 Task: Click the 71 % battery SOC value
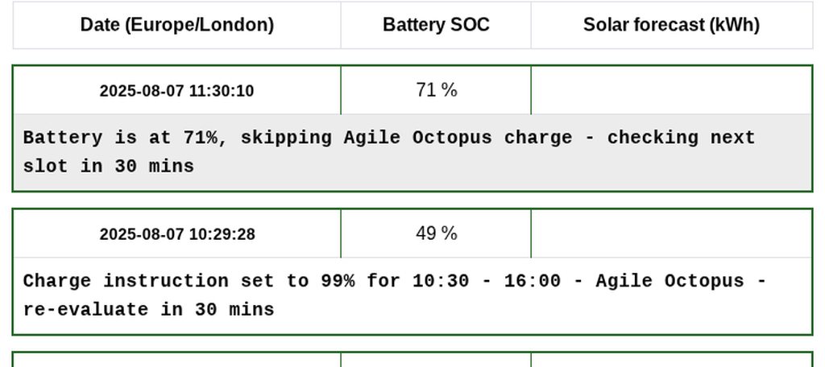(x=436, y=90)
